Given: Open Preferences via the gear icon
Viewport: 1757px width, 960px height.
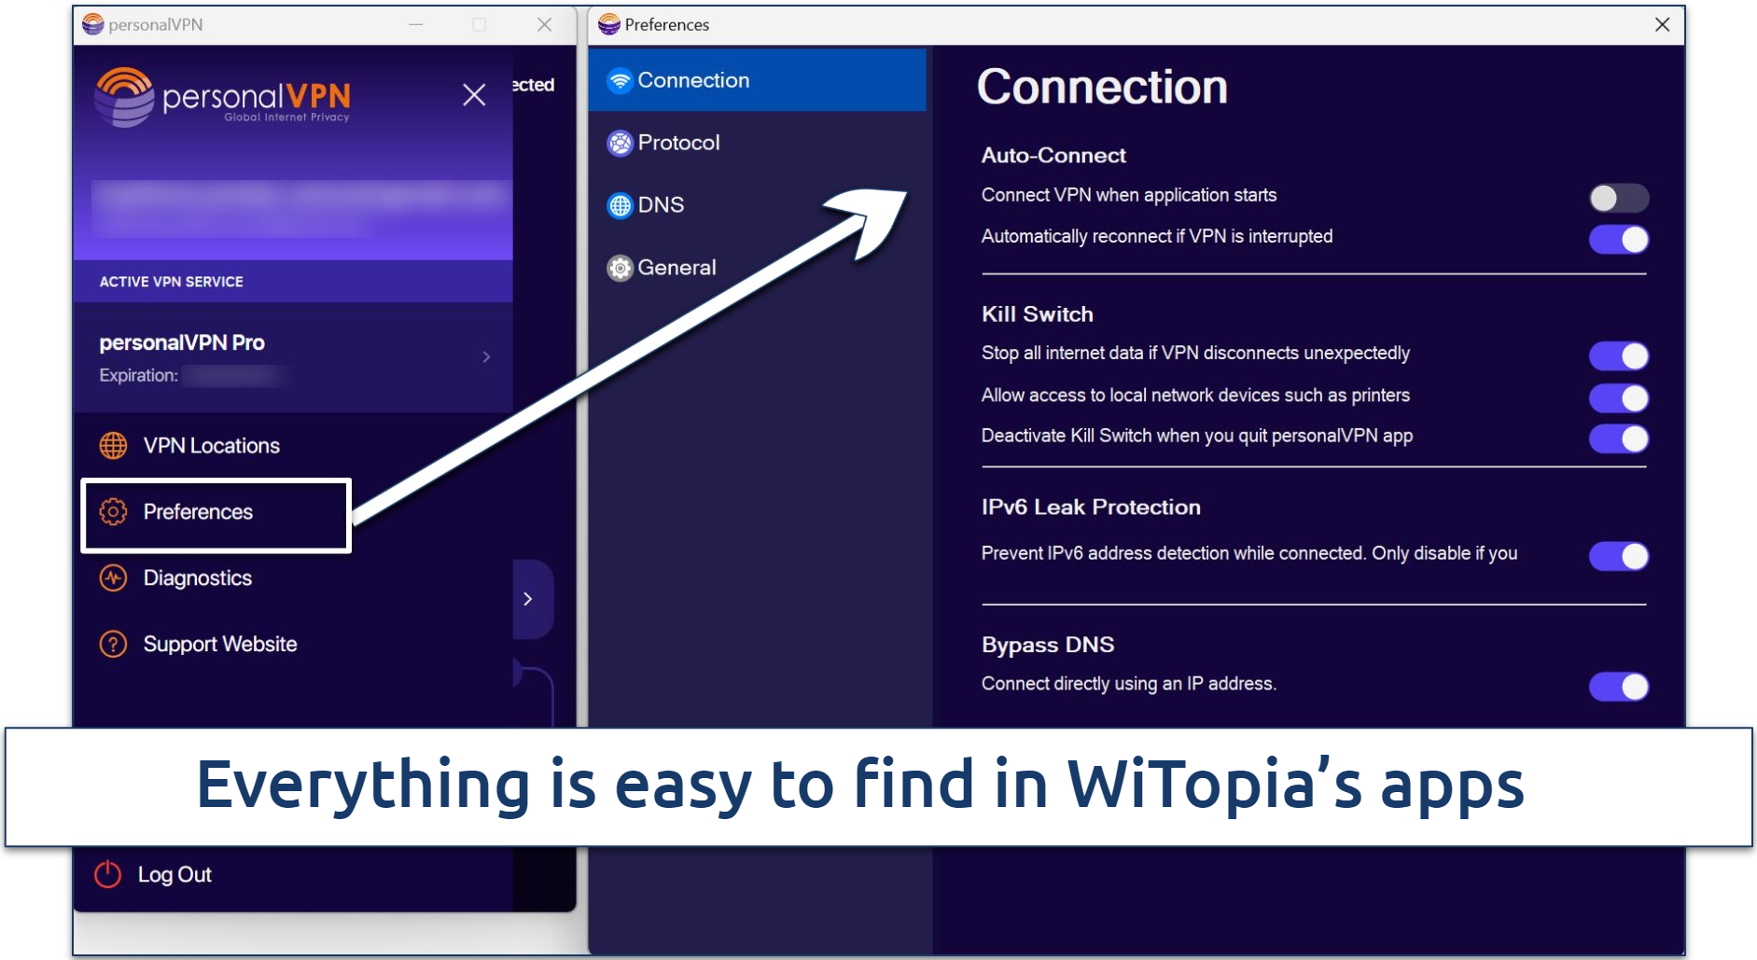Looking at the screenshot, I should [113, 512].
